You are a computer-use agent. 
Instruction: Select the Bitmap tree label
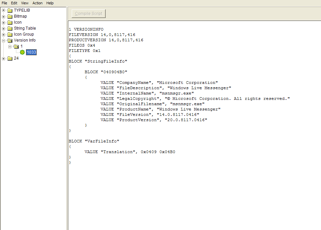tap(20, 16)
